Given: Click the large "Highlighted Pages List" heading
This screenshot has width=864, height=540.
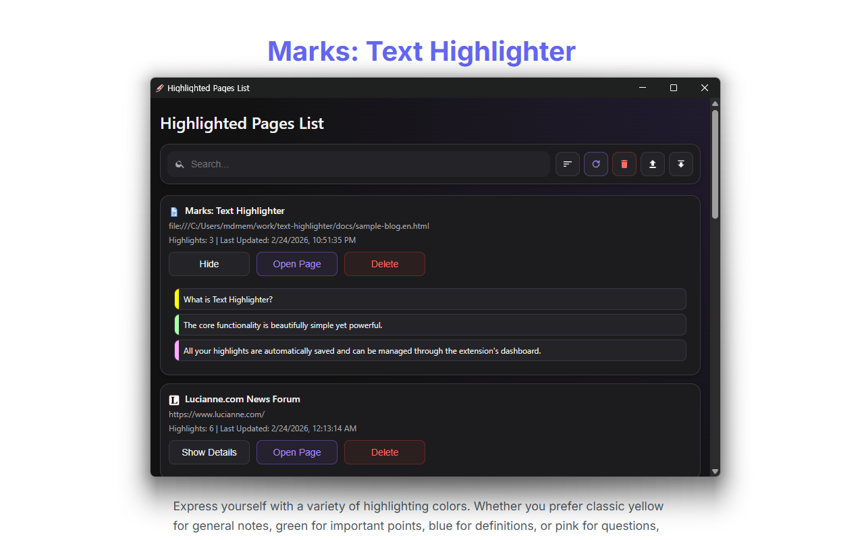Looking at the screenshot, I should tap(242, 124).
